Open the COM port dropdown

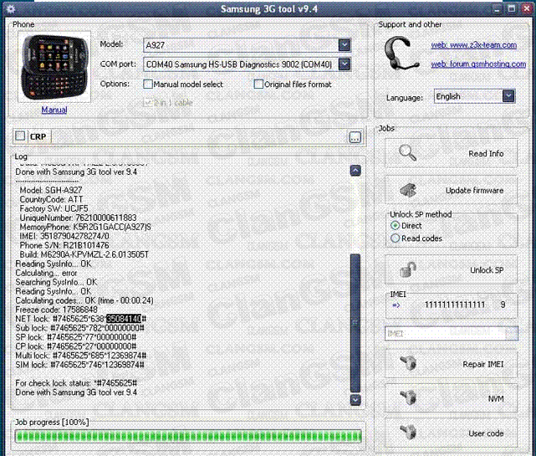(345, 64)
